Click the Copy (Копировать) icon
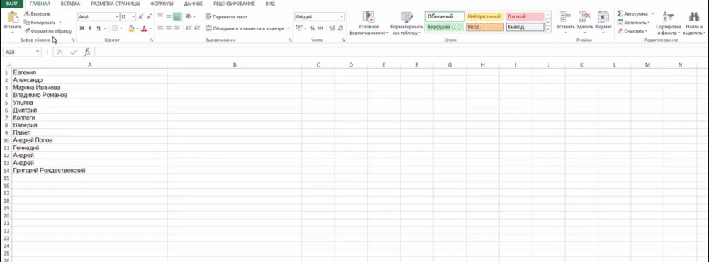 coord(27,22)
